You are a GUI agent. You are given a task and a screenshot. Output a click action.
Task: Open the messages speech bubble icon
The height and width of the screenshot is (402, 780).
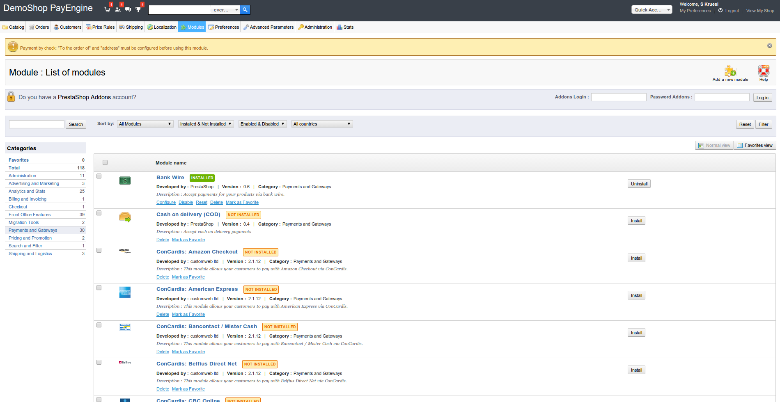tap(128, 9)
